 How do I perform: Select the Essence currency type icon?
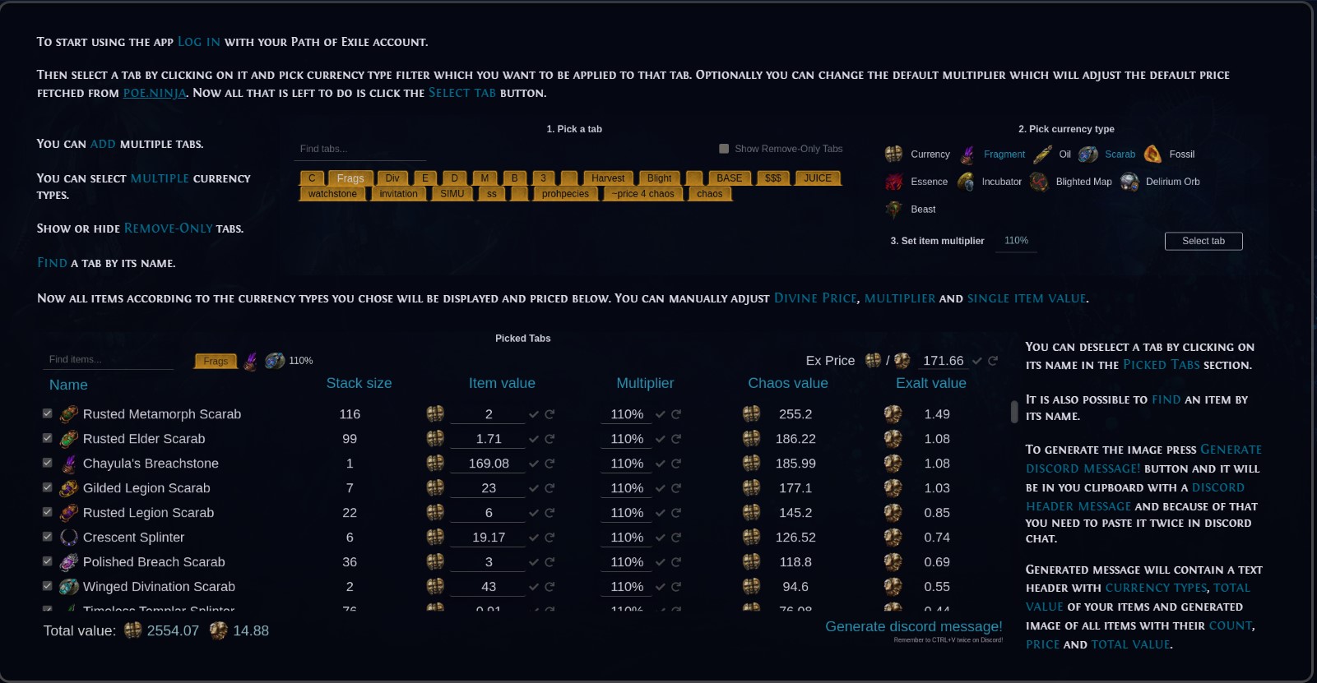(x=894, y=182)
